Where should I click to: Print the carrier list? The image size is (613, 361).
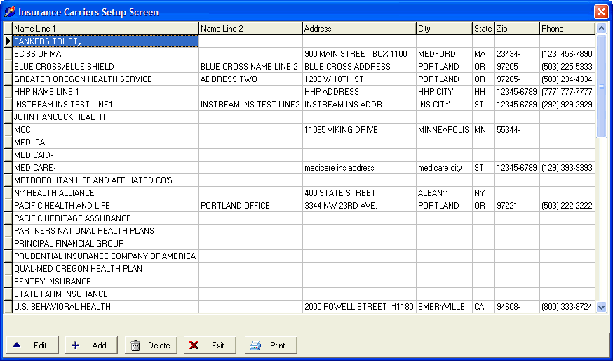coord(271,345)
